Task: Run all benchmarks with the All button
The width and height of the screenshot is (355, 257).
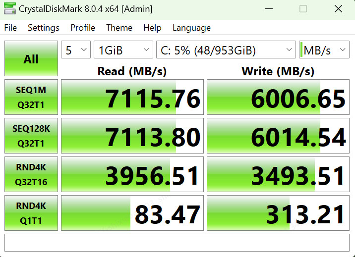Action: [31, 59]
